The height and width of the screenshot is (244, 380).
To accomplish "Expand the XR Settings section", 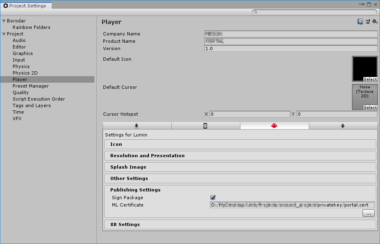I will tap(240, 224).
